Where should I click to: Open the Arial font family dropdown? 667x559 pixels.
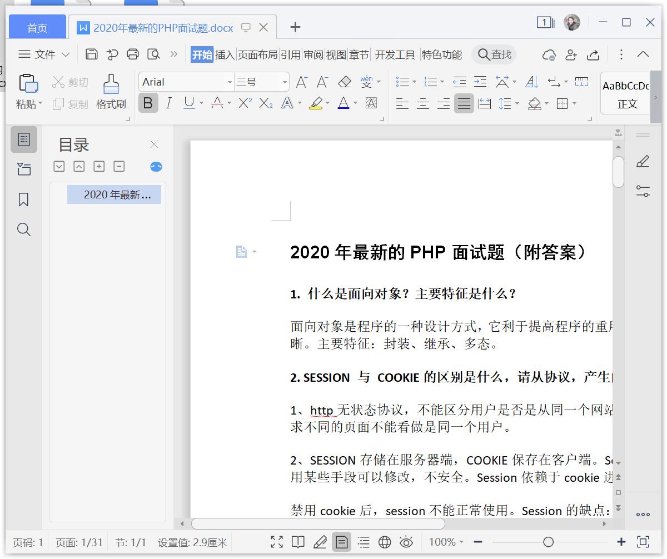[x=229, y=82]
